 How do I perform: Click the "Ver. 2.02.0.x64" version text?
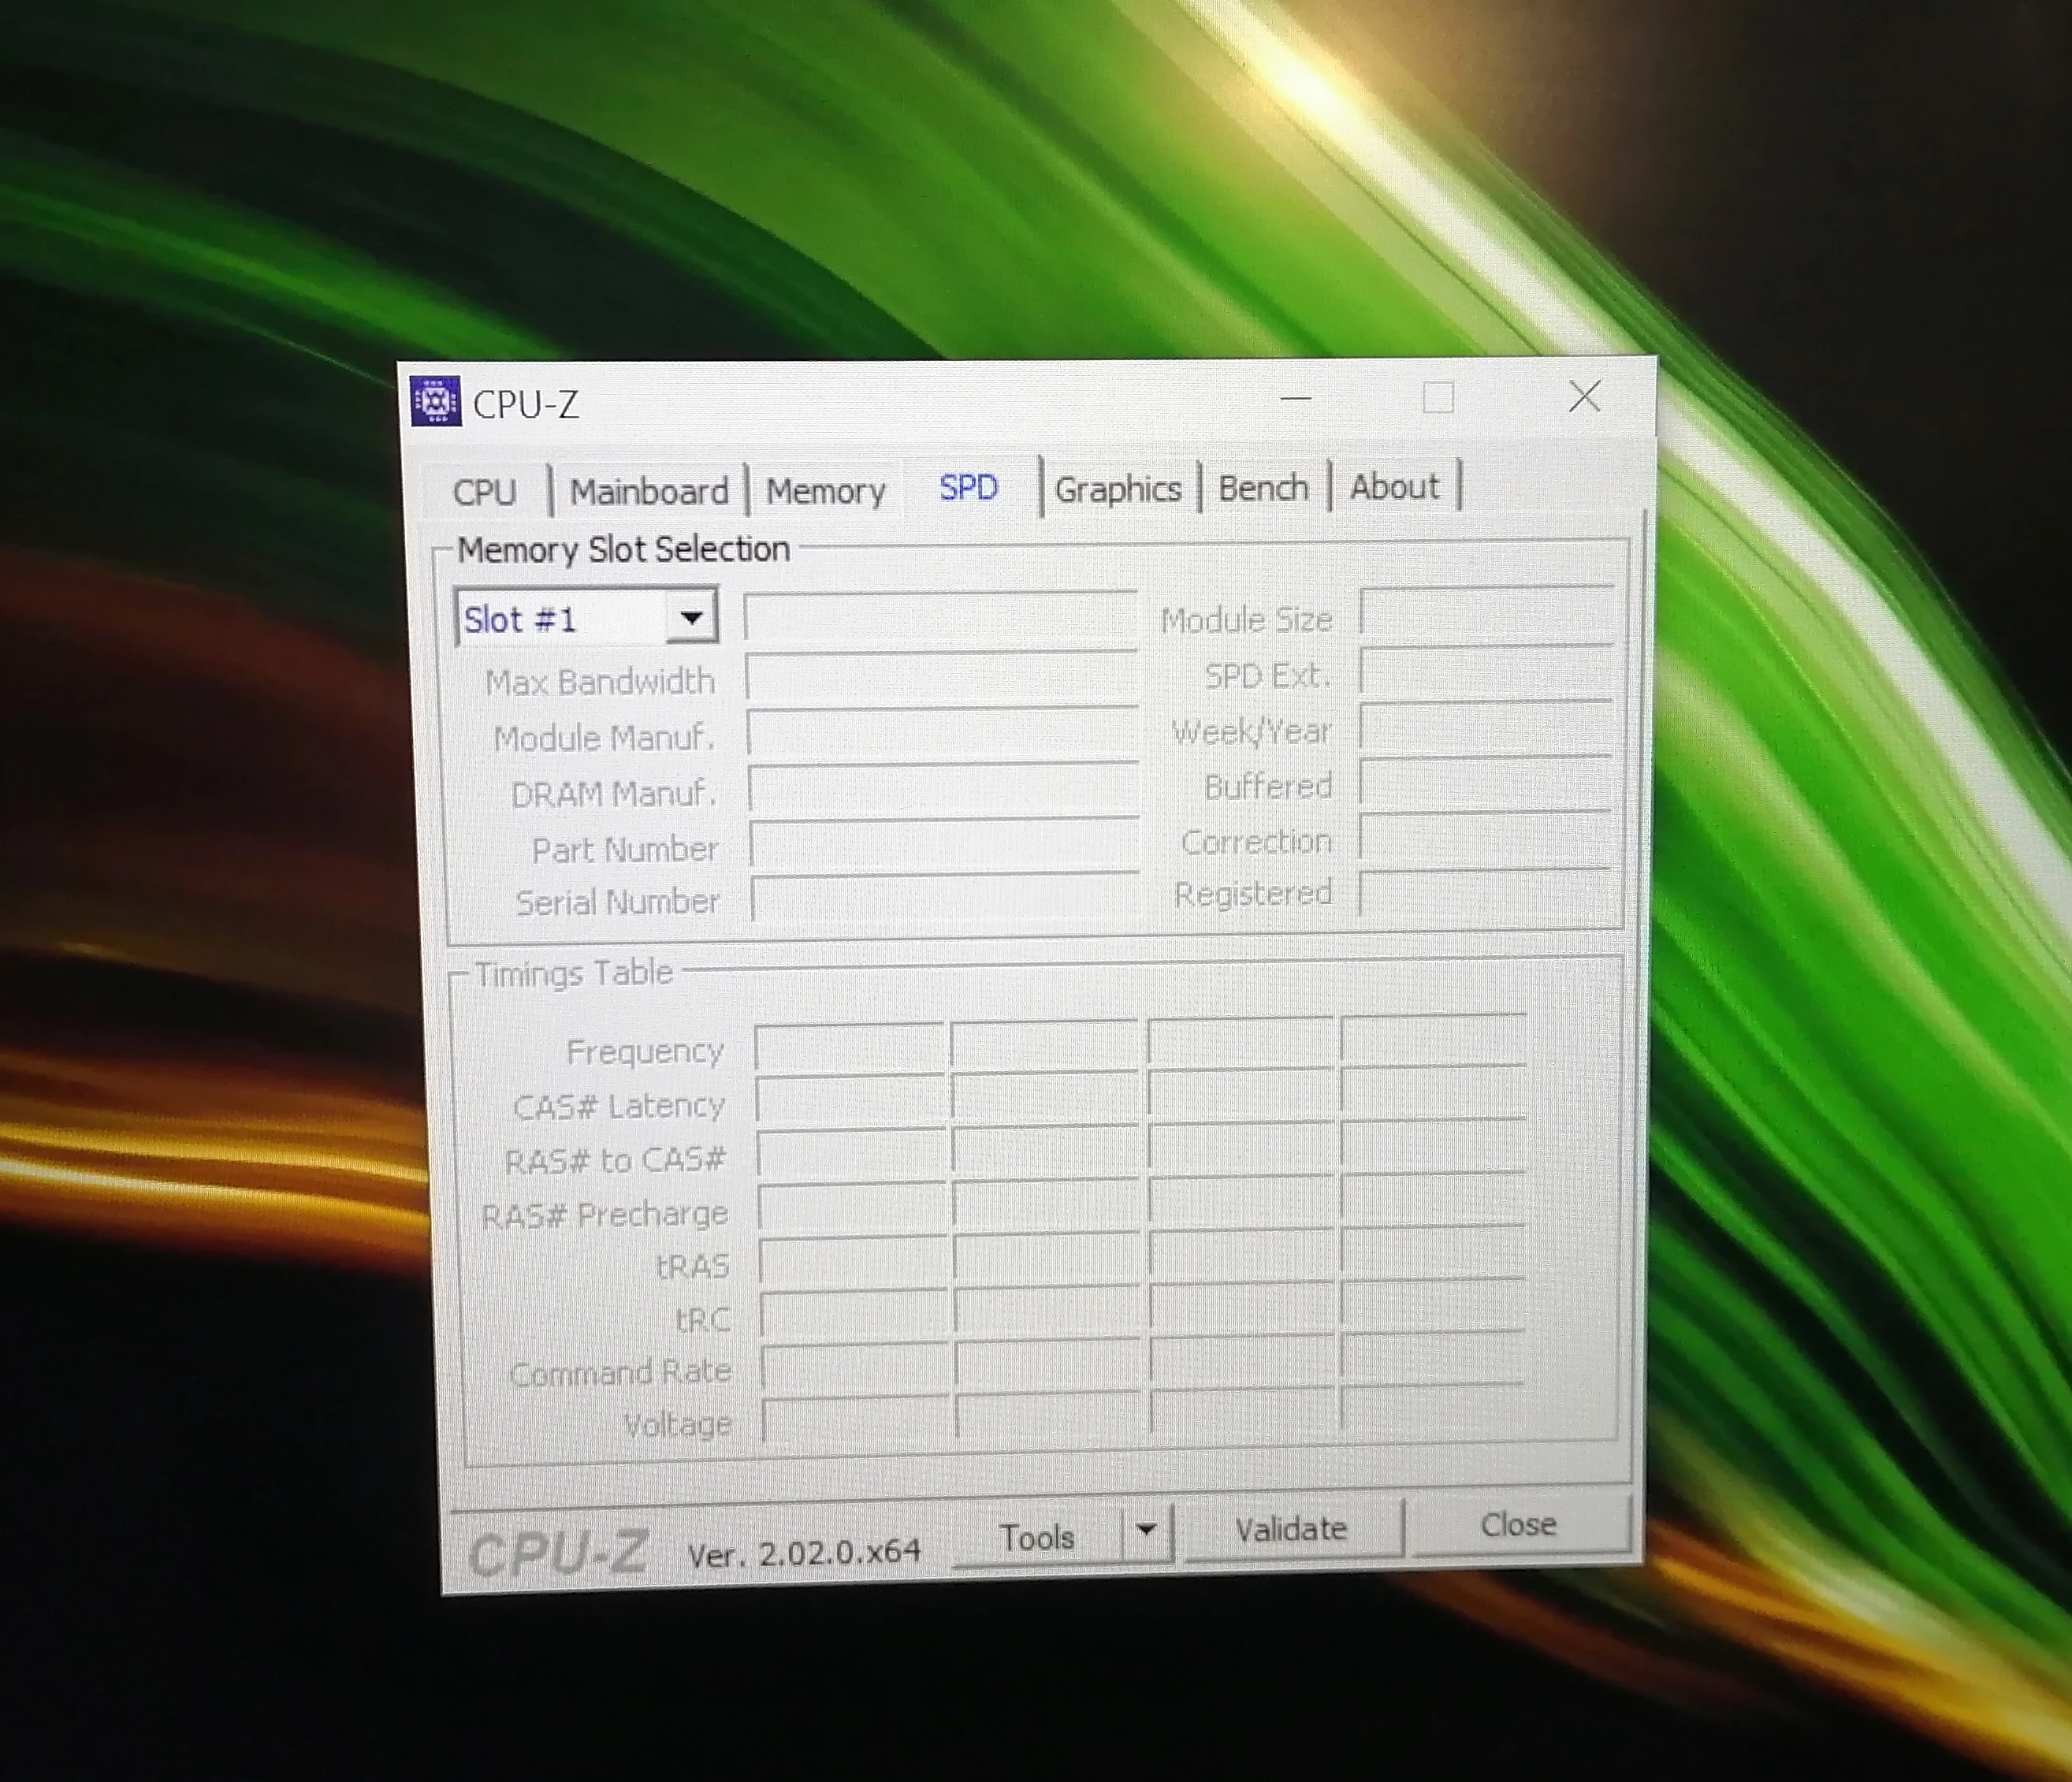[x=804, y=1553]
